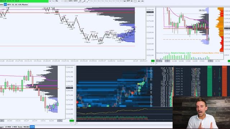230x129 pixels.
Task: Click the CDT2 toolbar button
Action: (75, 1)
